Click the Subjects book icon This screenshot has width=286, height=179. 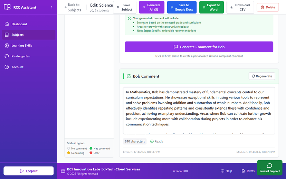coord(7,35)
